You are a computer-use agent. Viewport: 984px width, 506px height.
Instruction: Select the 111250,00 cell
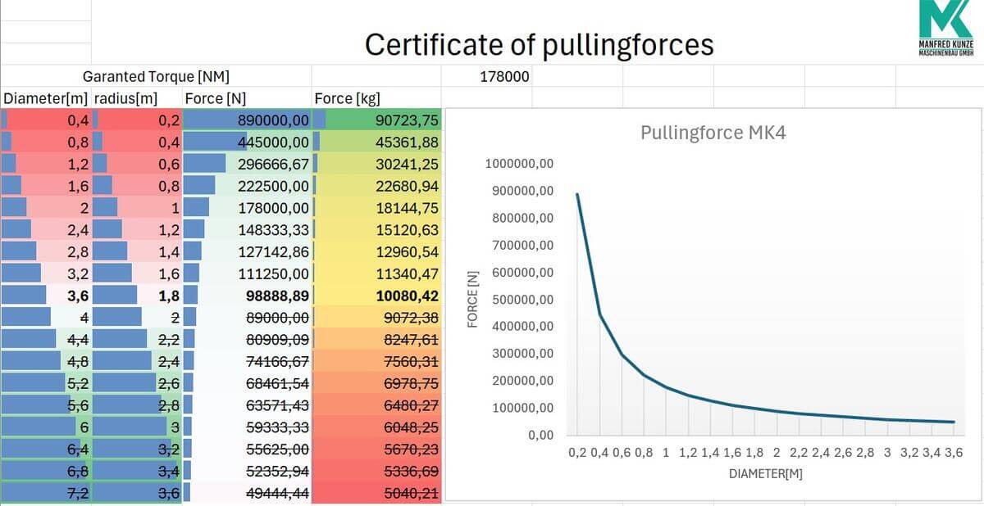tap(247, 273)
